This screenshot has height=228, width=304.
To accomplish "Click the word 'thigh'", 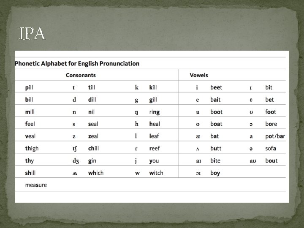I will tap(32, 149).
